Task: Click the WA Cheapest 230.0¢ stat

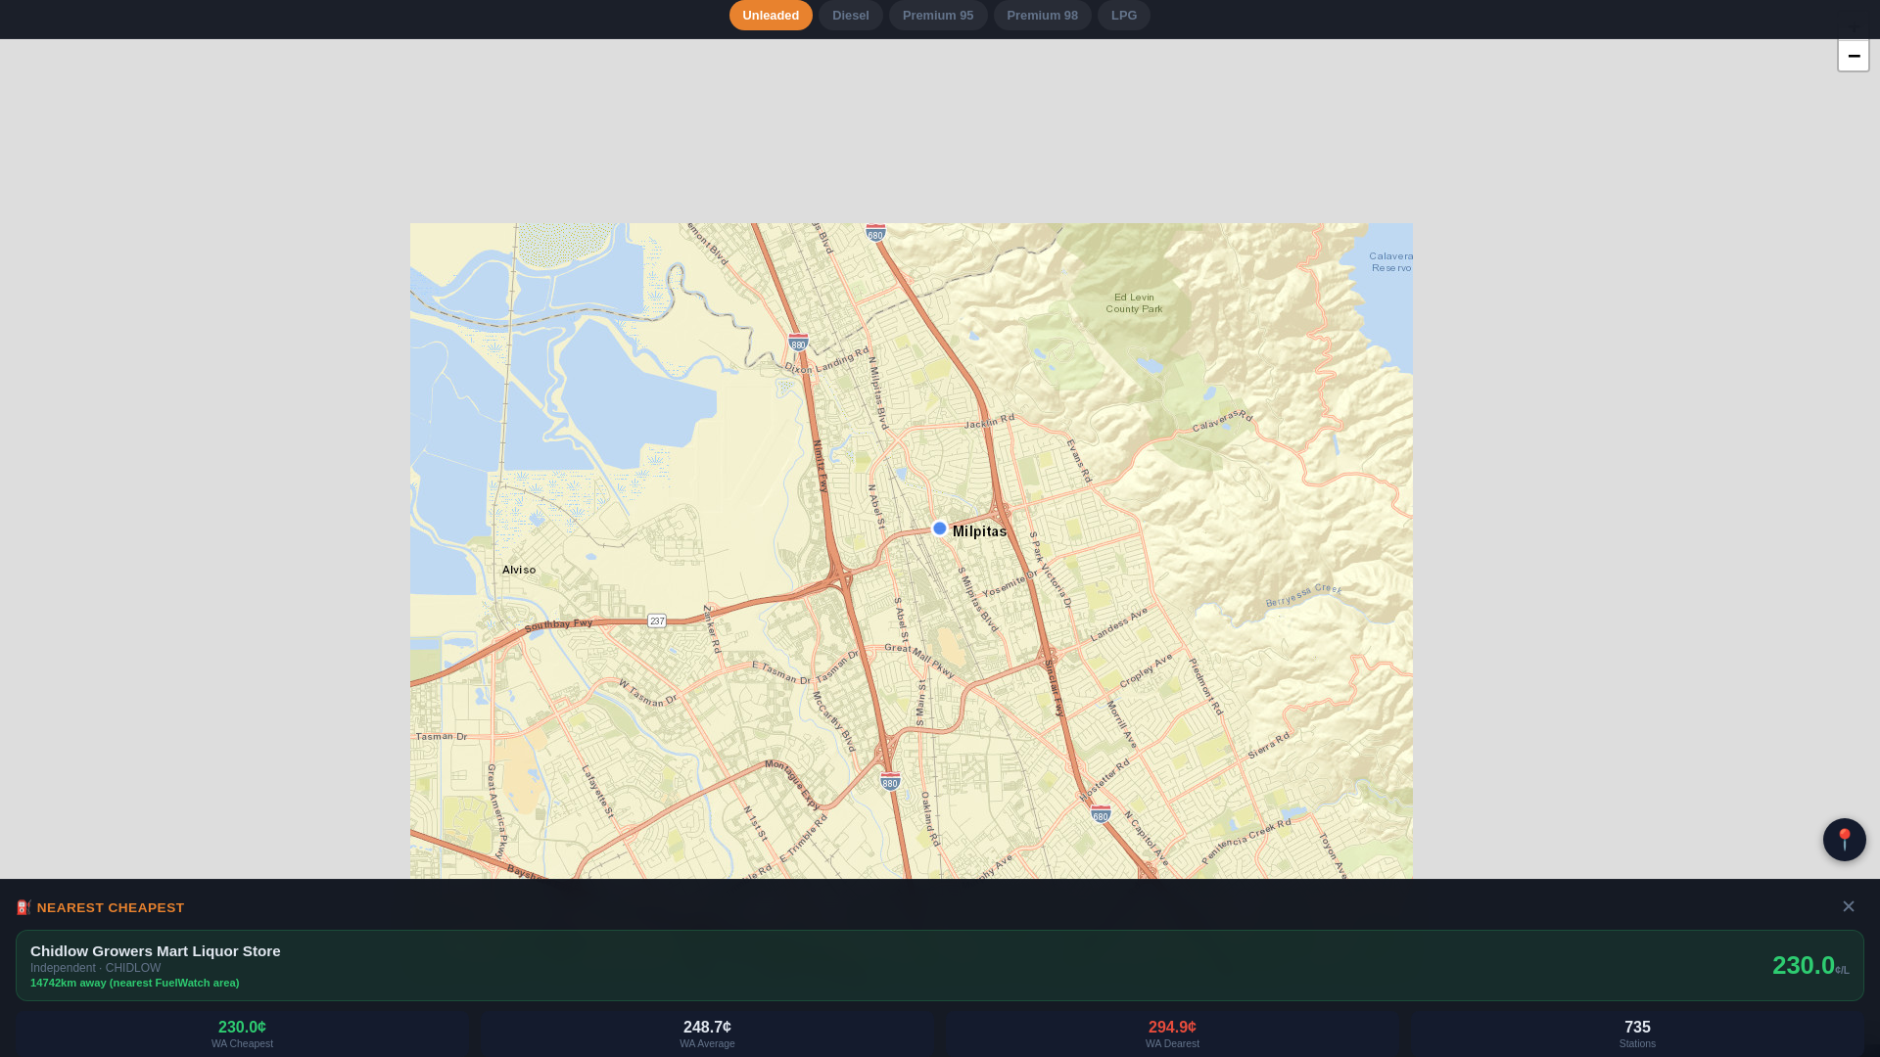Action: pos(242,1034)
